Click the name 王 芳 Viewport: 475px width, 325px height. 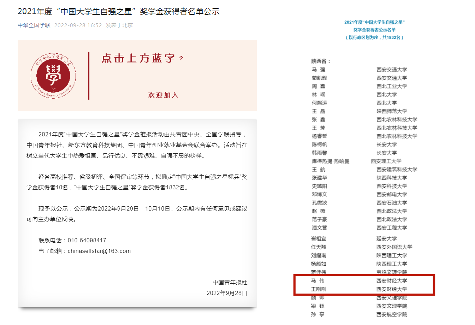coord(319,128)
